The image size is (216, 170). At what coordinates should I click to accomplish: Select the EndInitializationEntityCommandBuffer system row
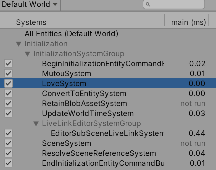(x=108, y=163)
